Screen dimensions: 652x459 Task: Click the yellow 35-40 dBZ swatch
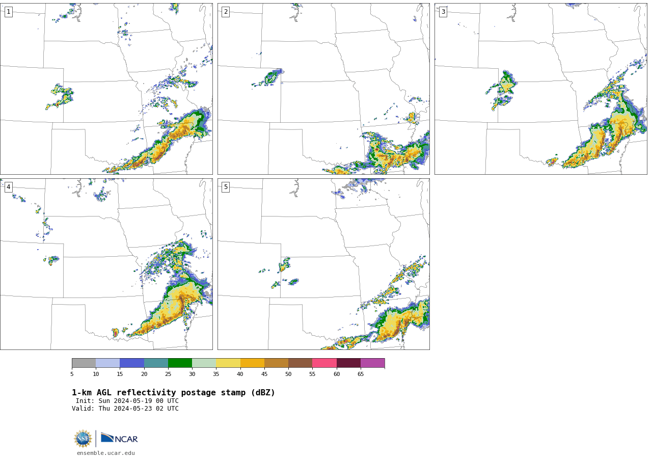pos(228,363)
